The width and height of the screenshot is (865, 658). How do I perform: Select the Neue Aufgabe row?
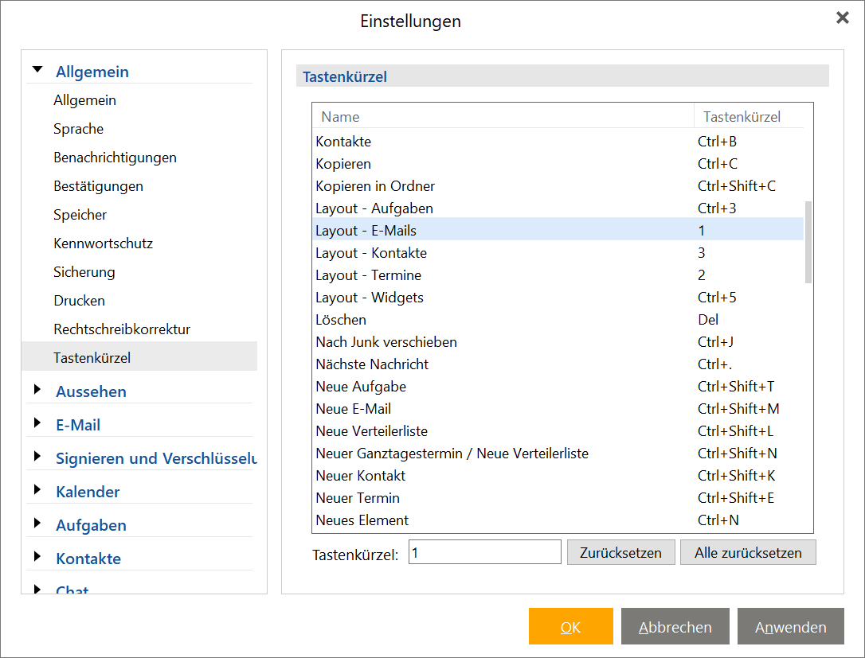pos(558,387)
